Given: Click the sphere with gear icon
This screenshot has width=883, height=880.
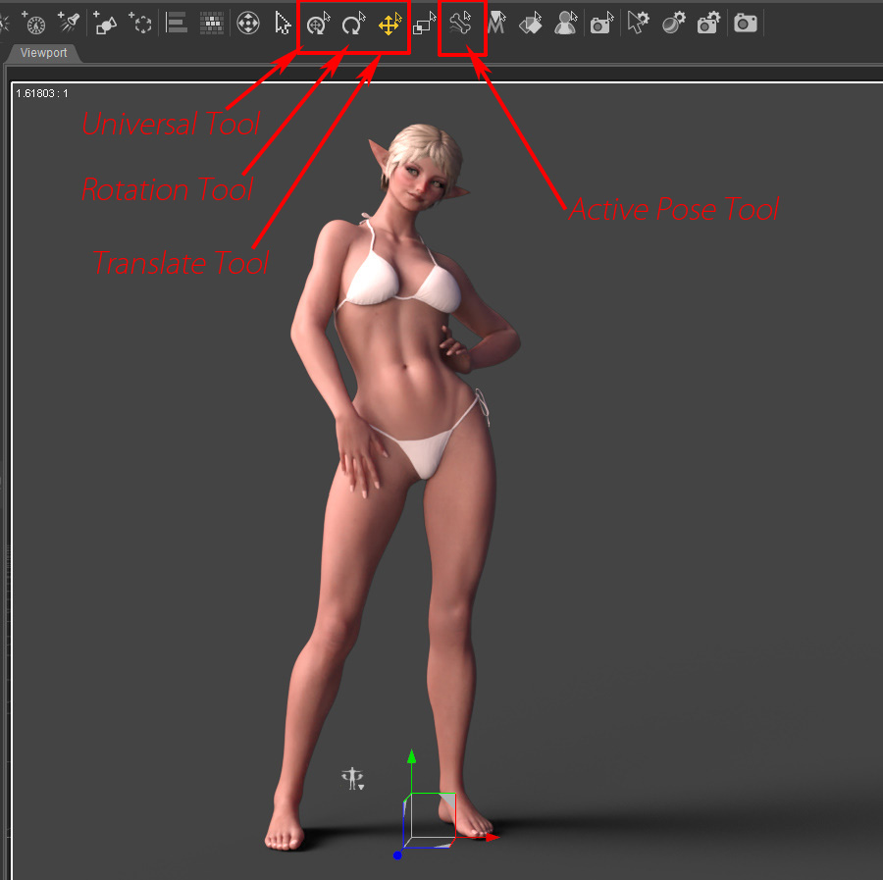Looking at the screenshot, I should click(x=673, y=24).
